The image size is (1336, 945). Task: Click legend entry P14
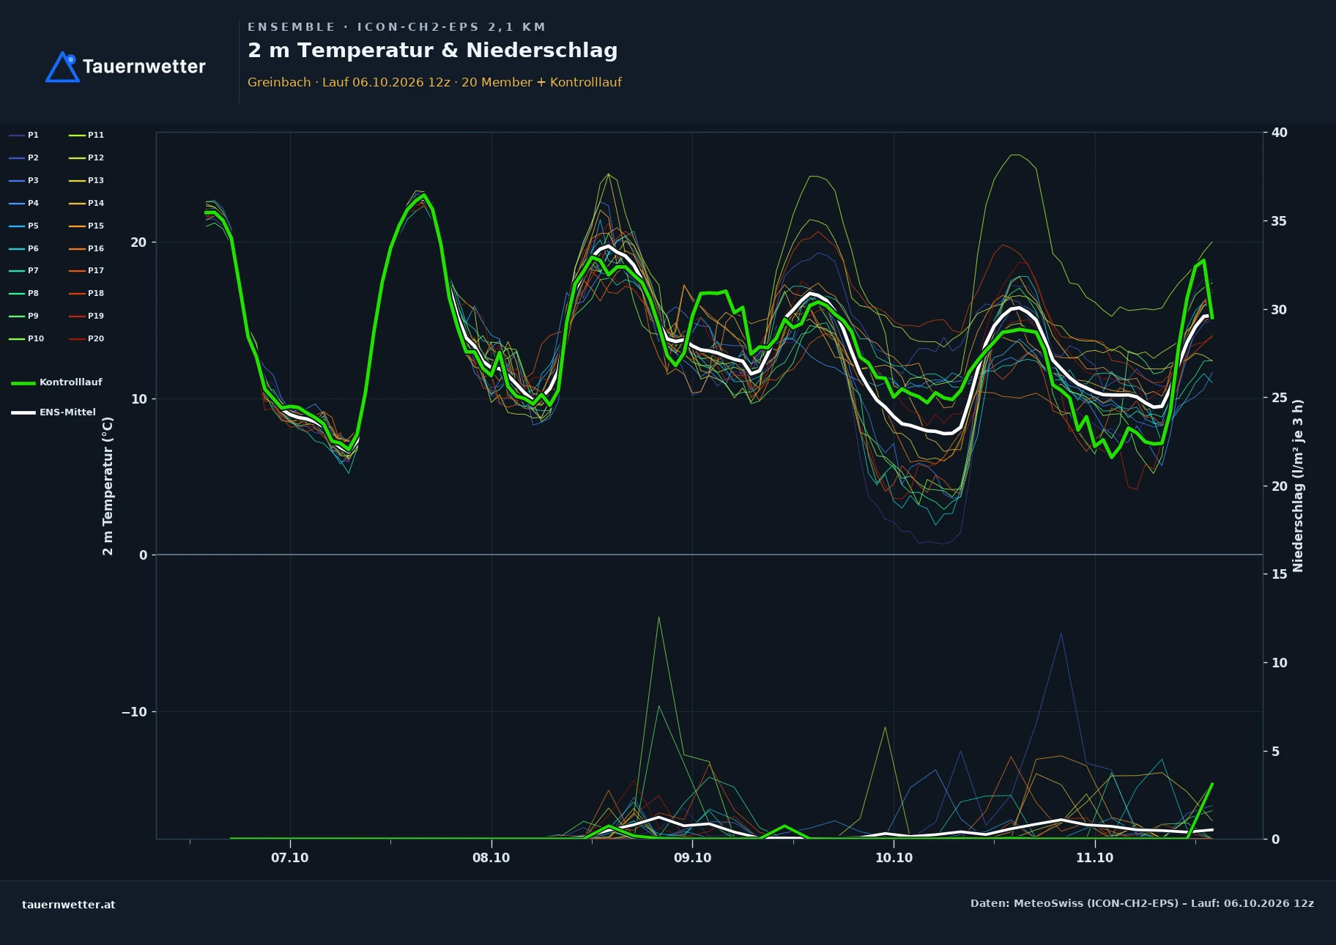pos(86,203)
